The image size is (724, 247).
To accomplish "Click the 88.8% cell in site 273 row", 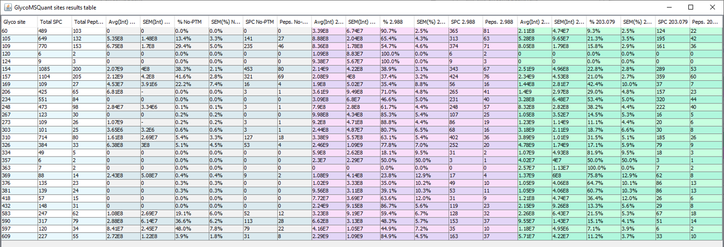I will pyautogui.click(x=398, y=121).
